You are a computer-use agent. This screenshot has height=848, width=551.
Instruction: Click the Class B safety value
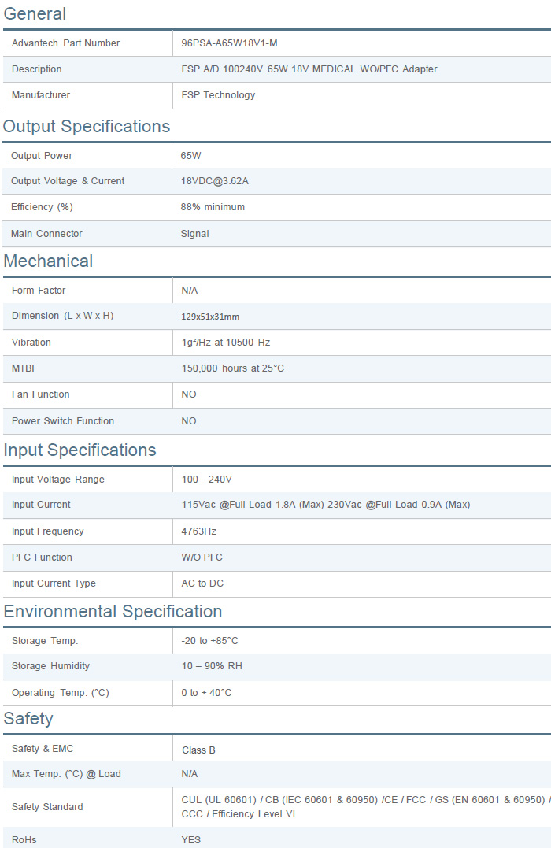pyautogui.click(x=198, y=750)
